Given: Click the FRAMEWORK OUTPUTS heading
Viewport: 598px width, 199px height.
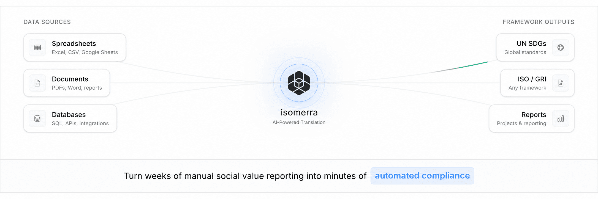Looking at the screenshot, I should click(539, 22).
